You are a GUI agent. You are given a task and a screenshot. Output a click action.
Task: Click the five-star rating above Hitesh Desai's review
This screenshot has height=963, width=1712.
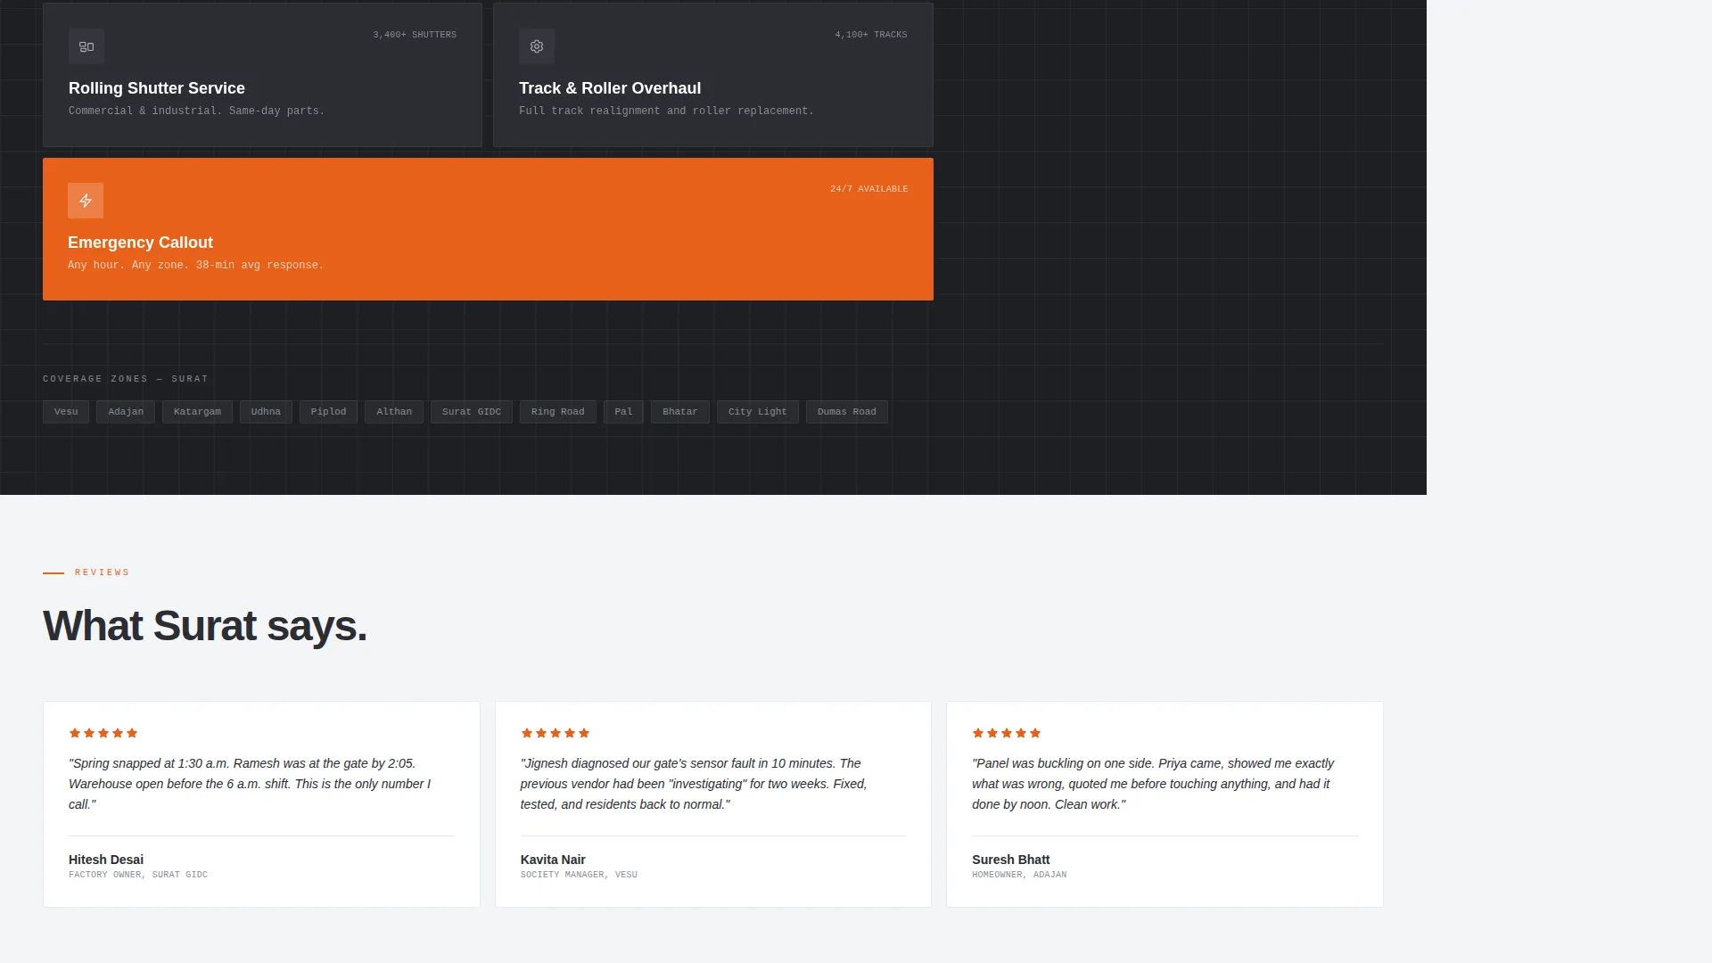[x=103, y=733]
